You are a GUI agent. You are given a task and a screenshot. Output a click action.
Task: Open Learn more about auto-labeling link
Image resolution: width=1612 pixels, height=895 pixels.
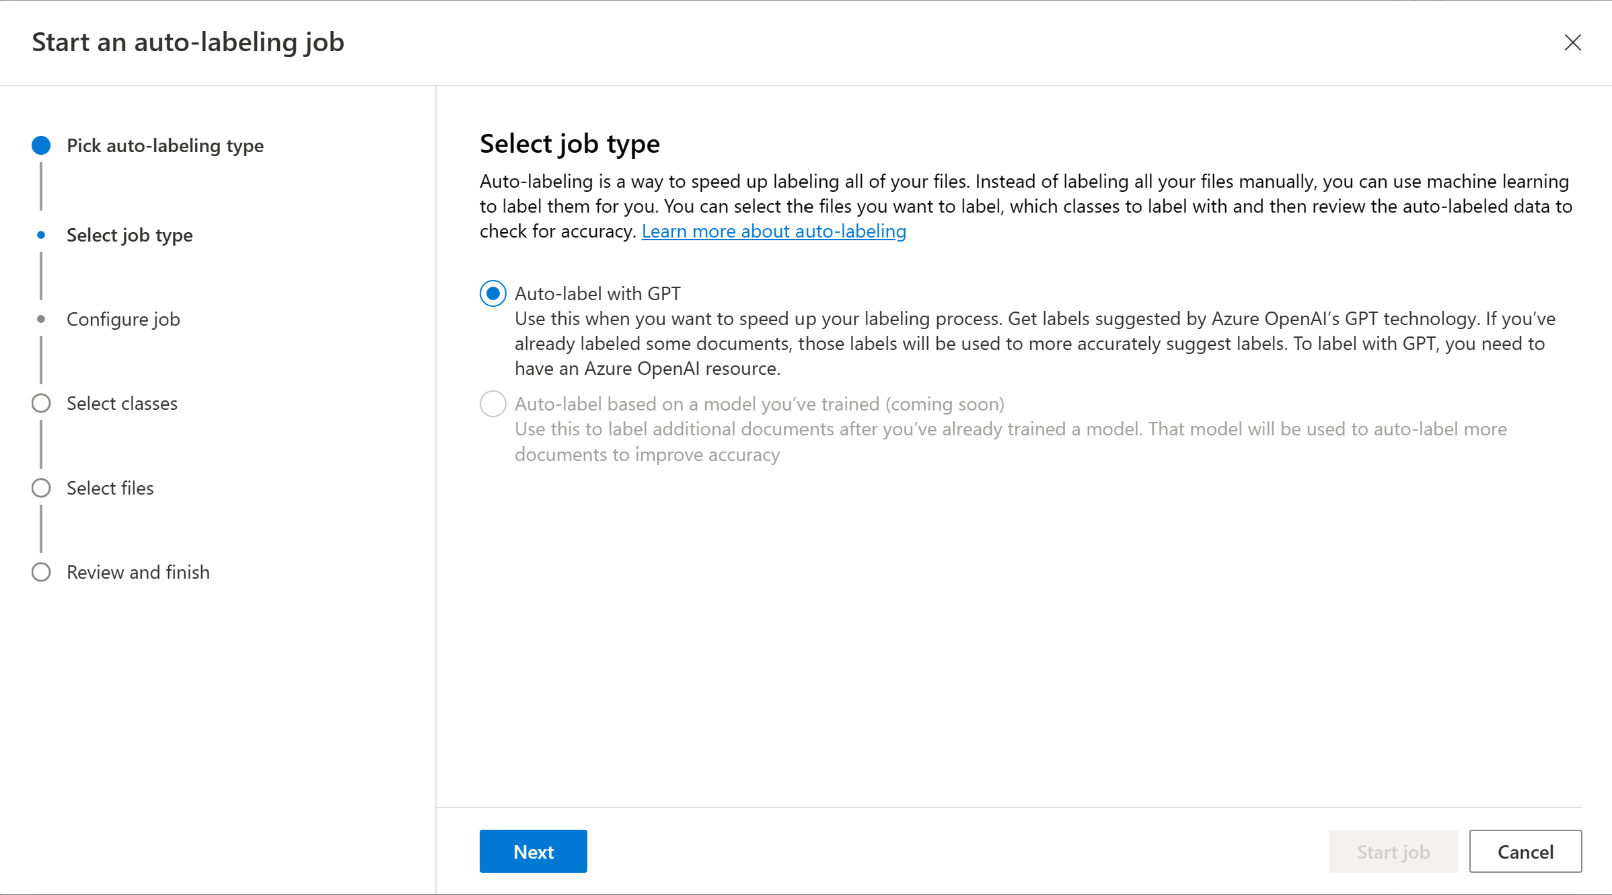click(x=774, y=231)
